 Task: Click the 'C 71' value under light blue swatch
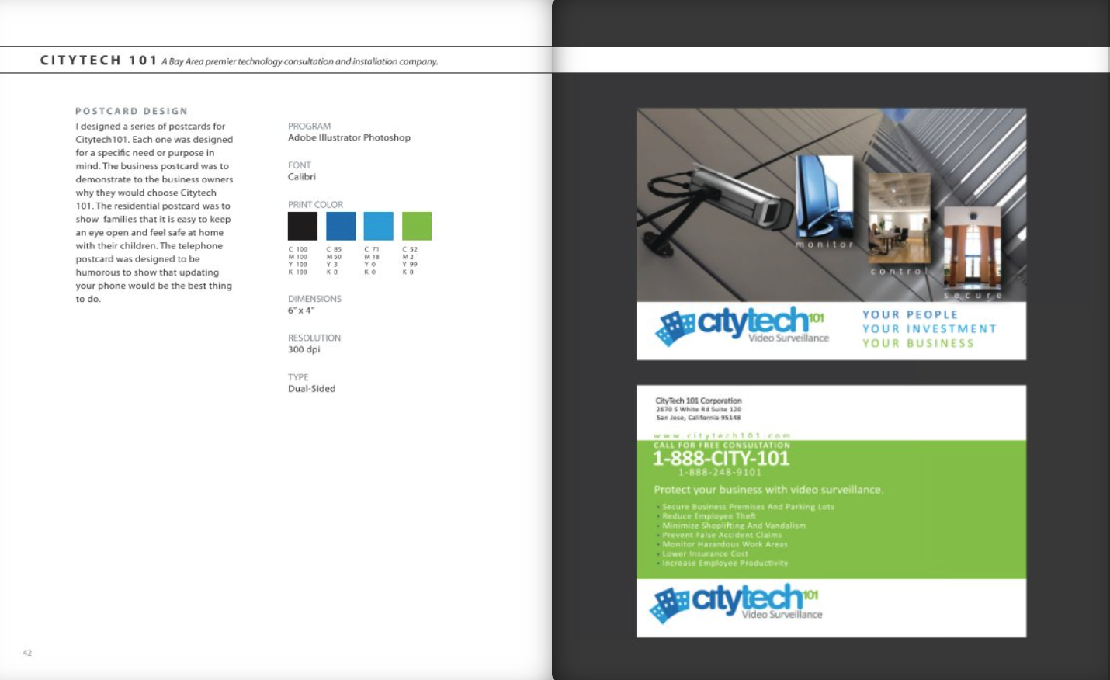click(x=372, y=249)
